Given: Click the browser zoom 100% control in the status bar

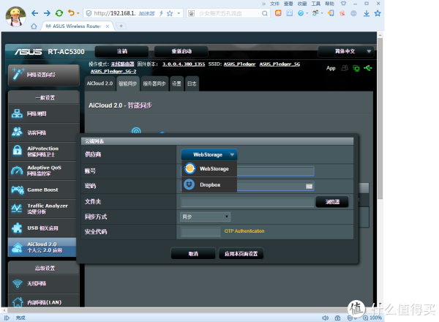Looking at the screenshot, I should pyautogui.click(x=372, y=318).
